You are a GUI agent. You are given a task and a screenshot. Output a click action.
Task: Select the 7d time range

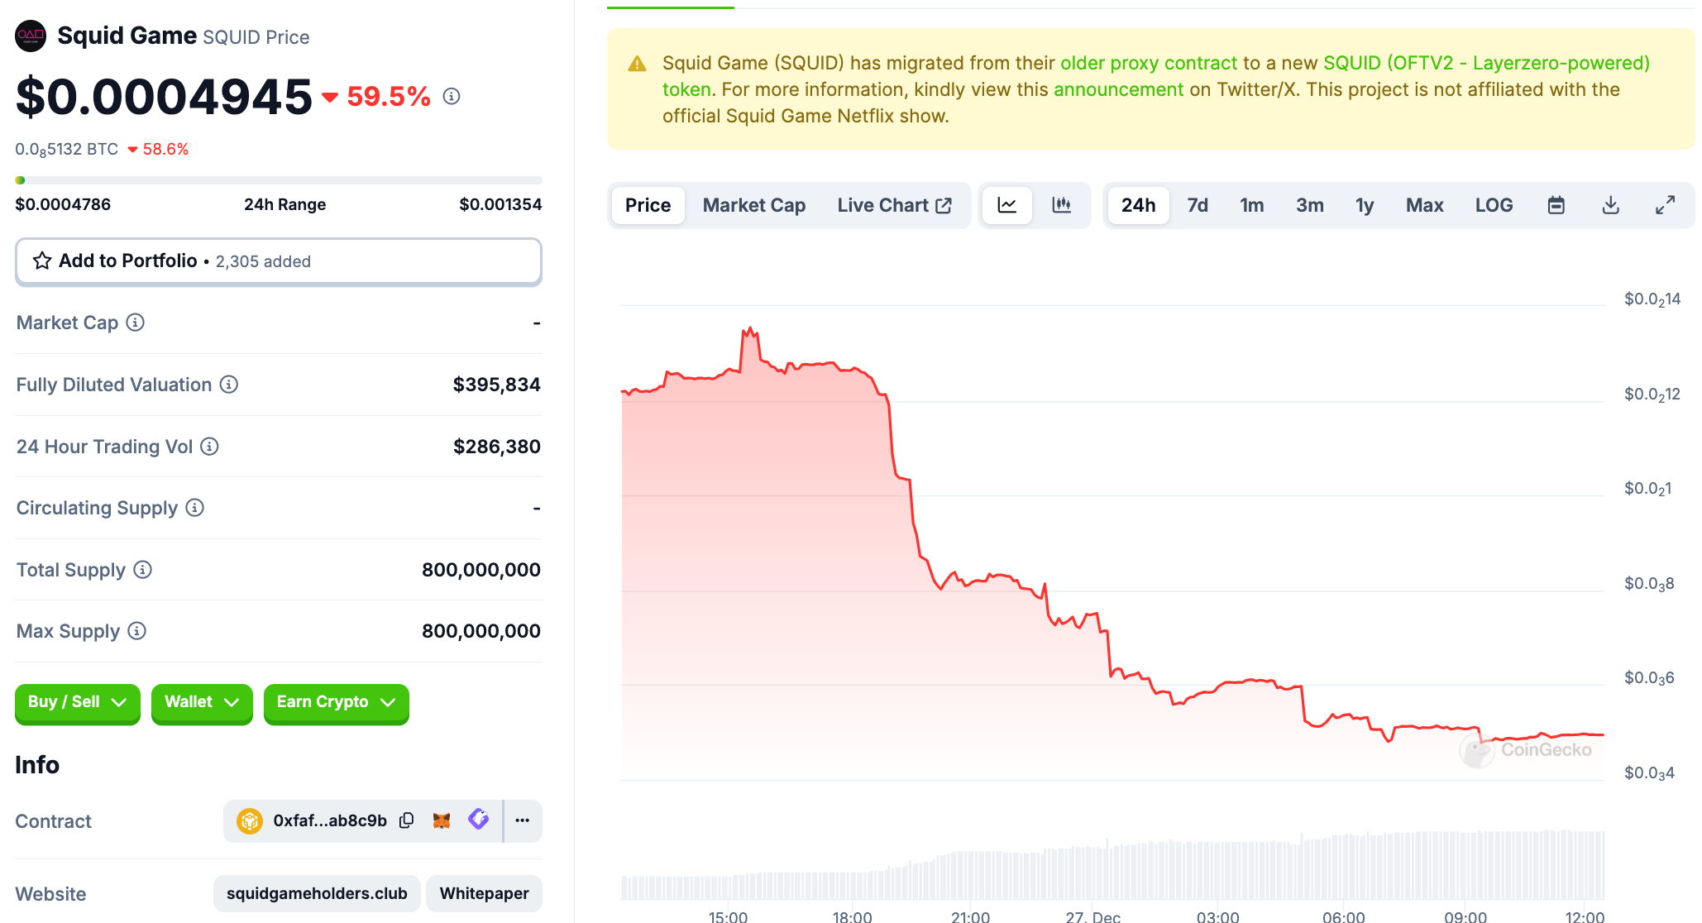click(1197, 205)
